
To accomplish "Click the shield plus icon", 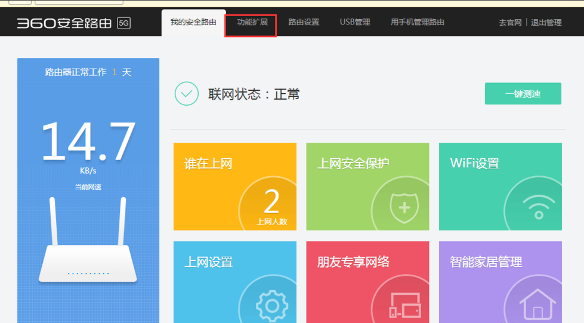I will click(404, 208).
